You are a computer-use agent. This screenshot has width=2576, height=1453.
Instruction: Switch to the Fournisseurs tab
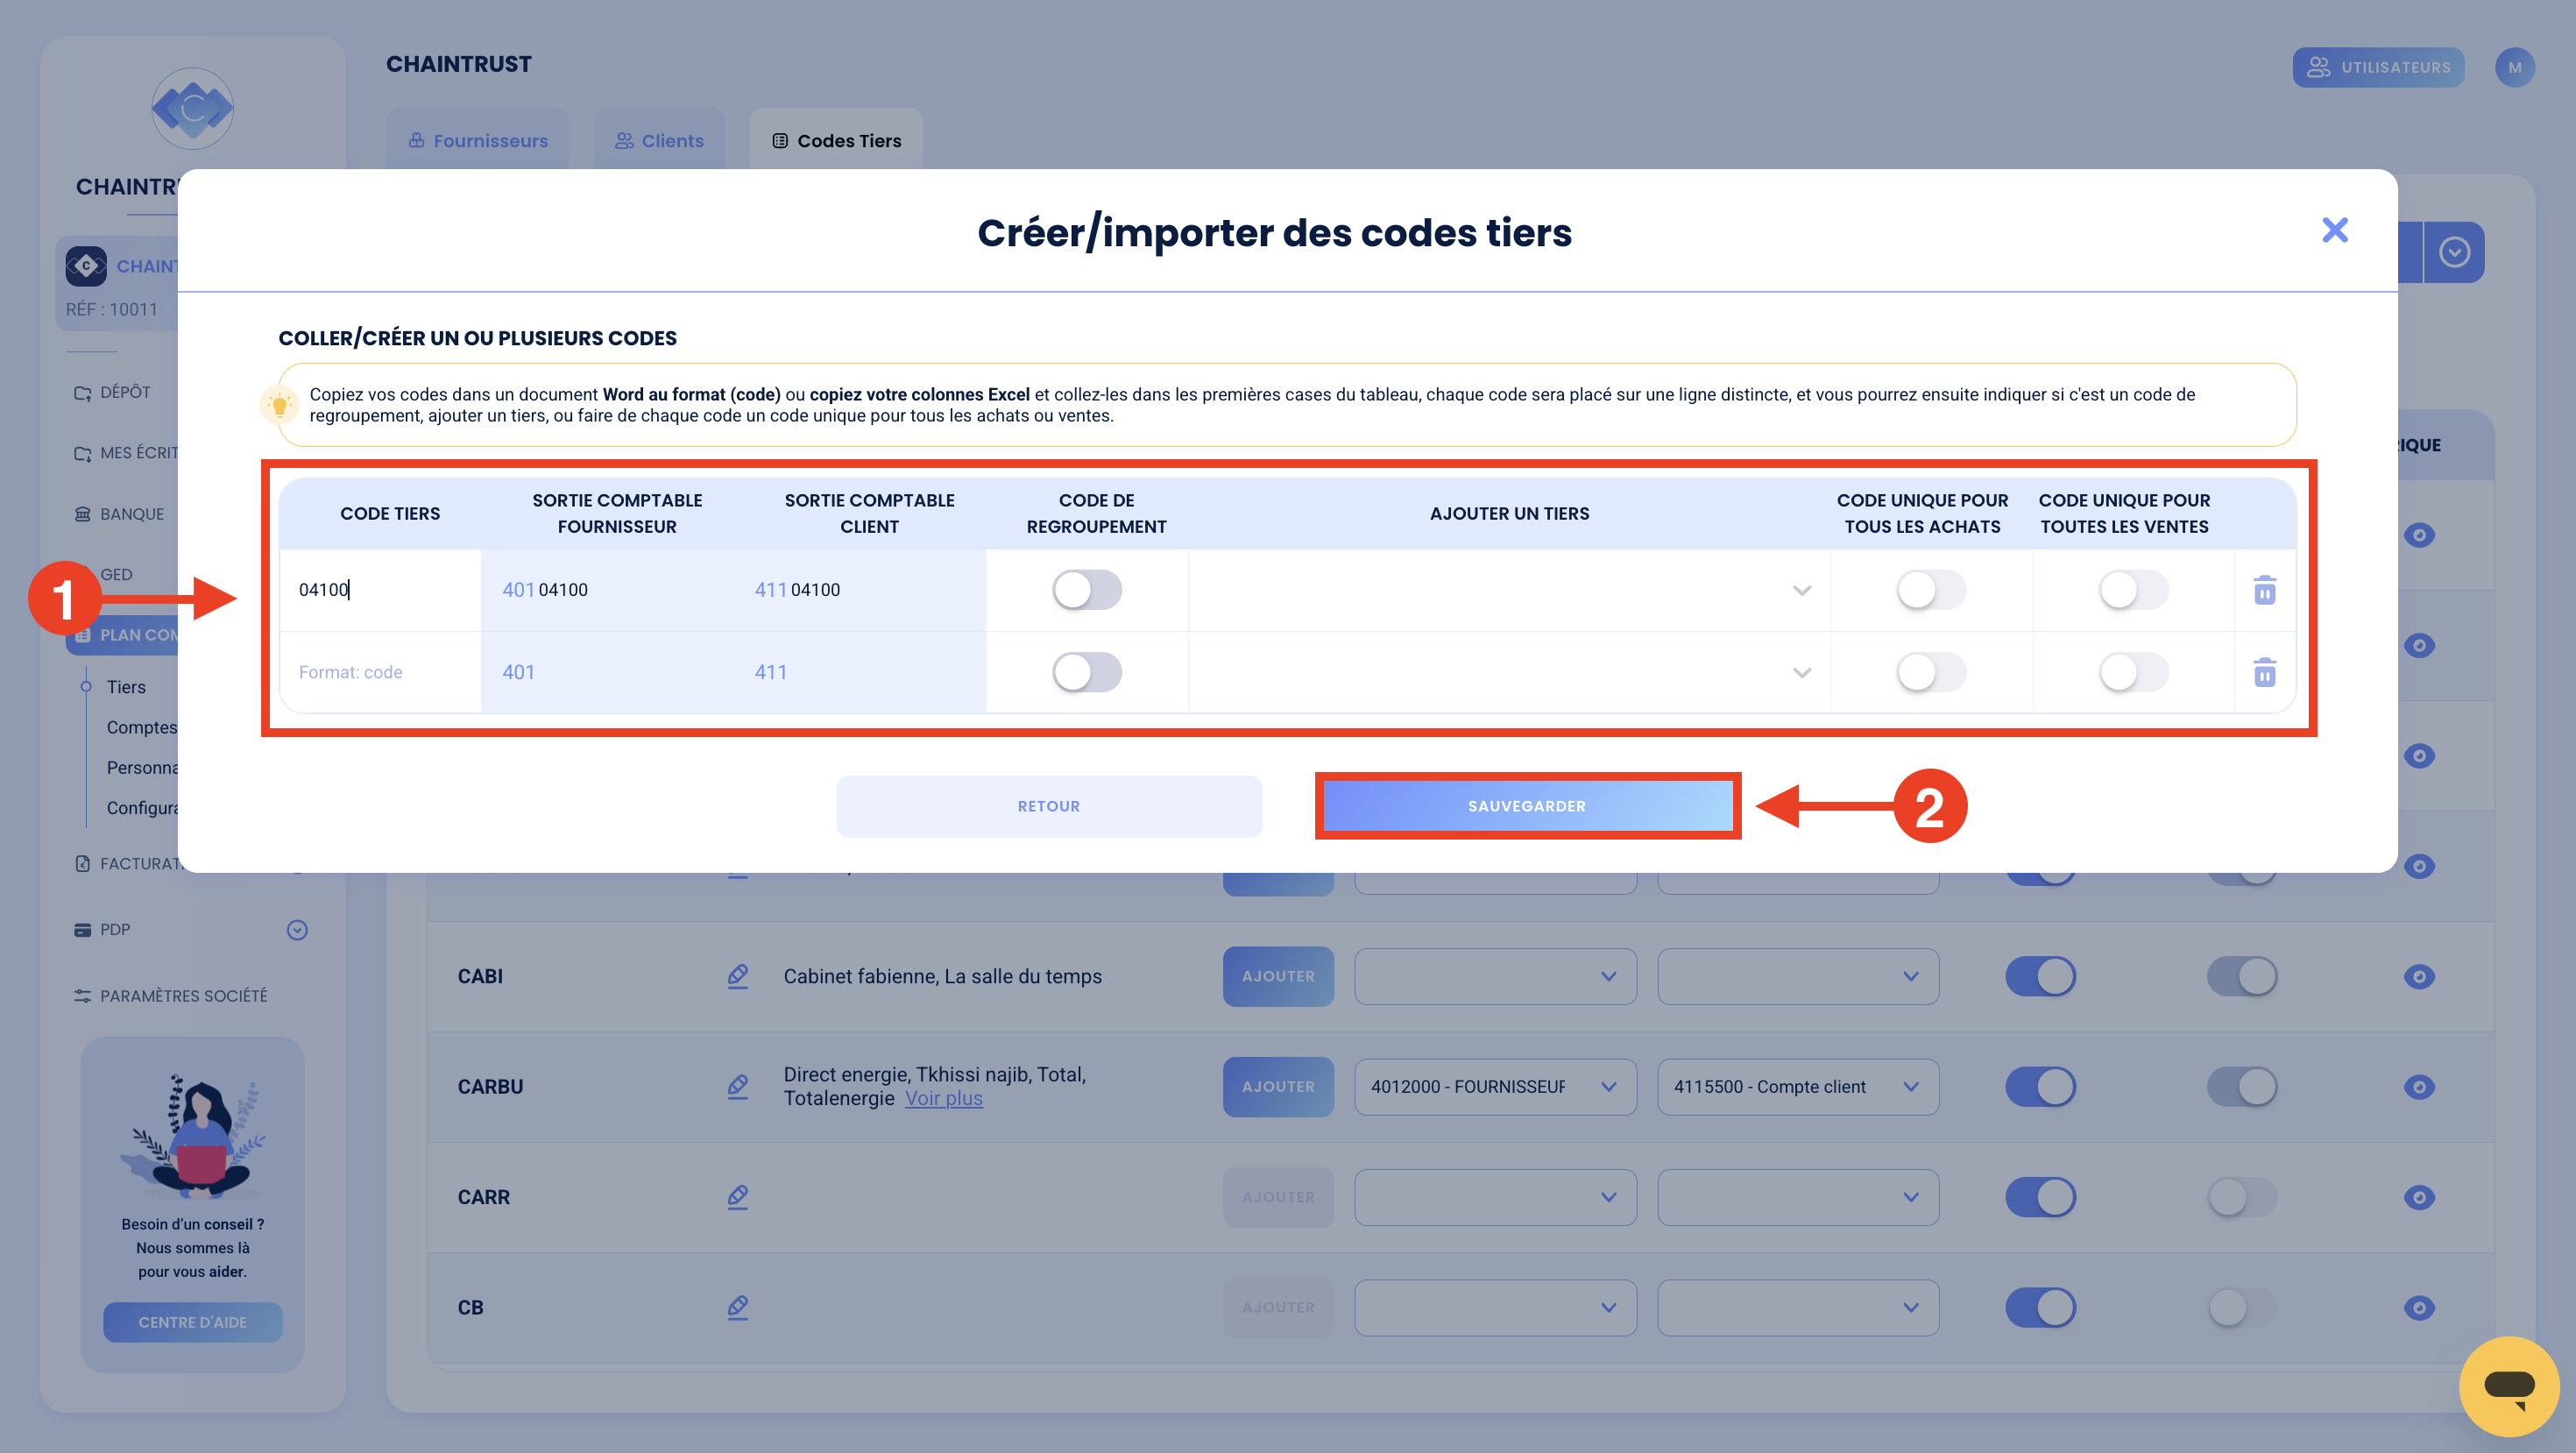click(477, 140)
